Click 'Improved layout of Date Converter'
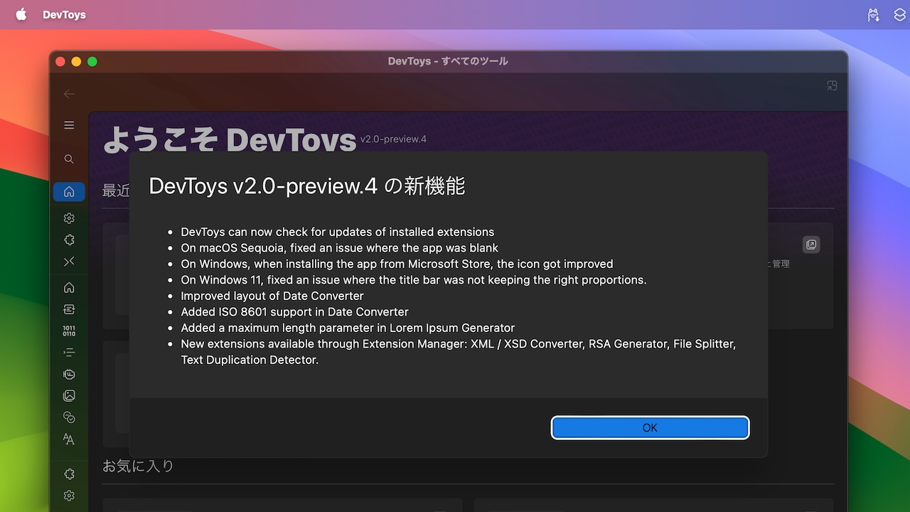This screenshot has height=512, width=910. (272, 296)
